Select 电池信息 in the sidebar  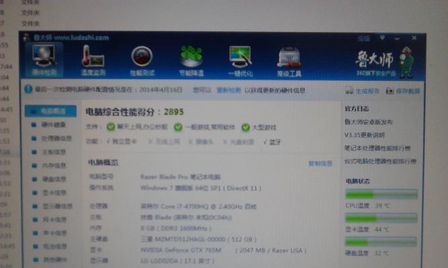pos(49,247)
